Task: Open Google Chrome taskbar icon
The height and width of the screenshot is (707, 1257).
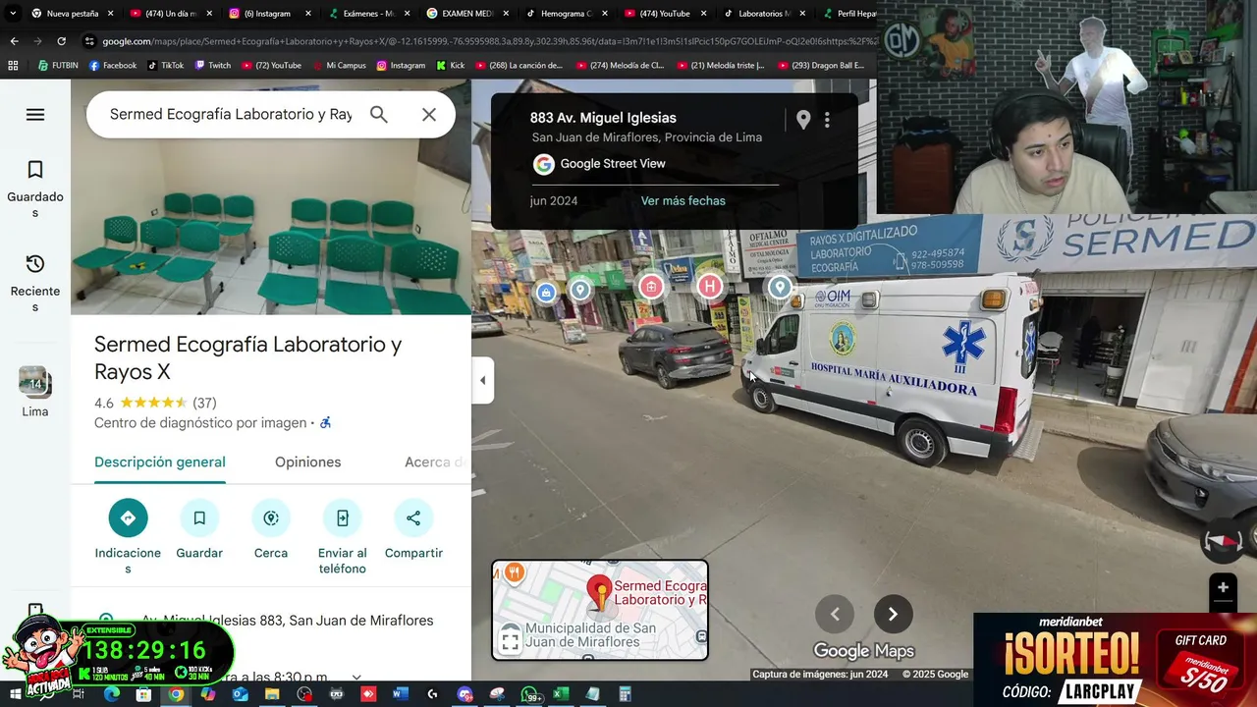Action: (x=176, y=694)
